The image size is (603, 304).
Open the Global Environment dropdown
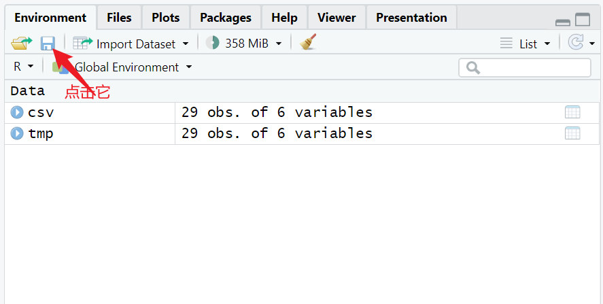128,67
